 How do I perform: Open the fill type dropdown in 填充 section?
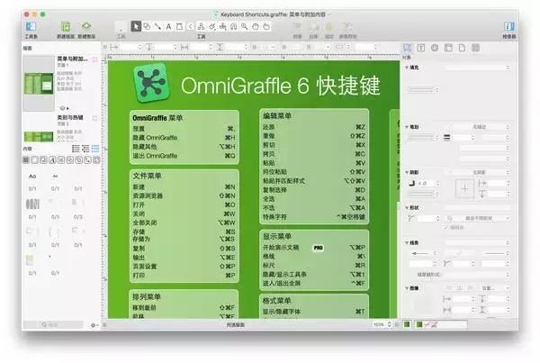coord(478,68)
